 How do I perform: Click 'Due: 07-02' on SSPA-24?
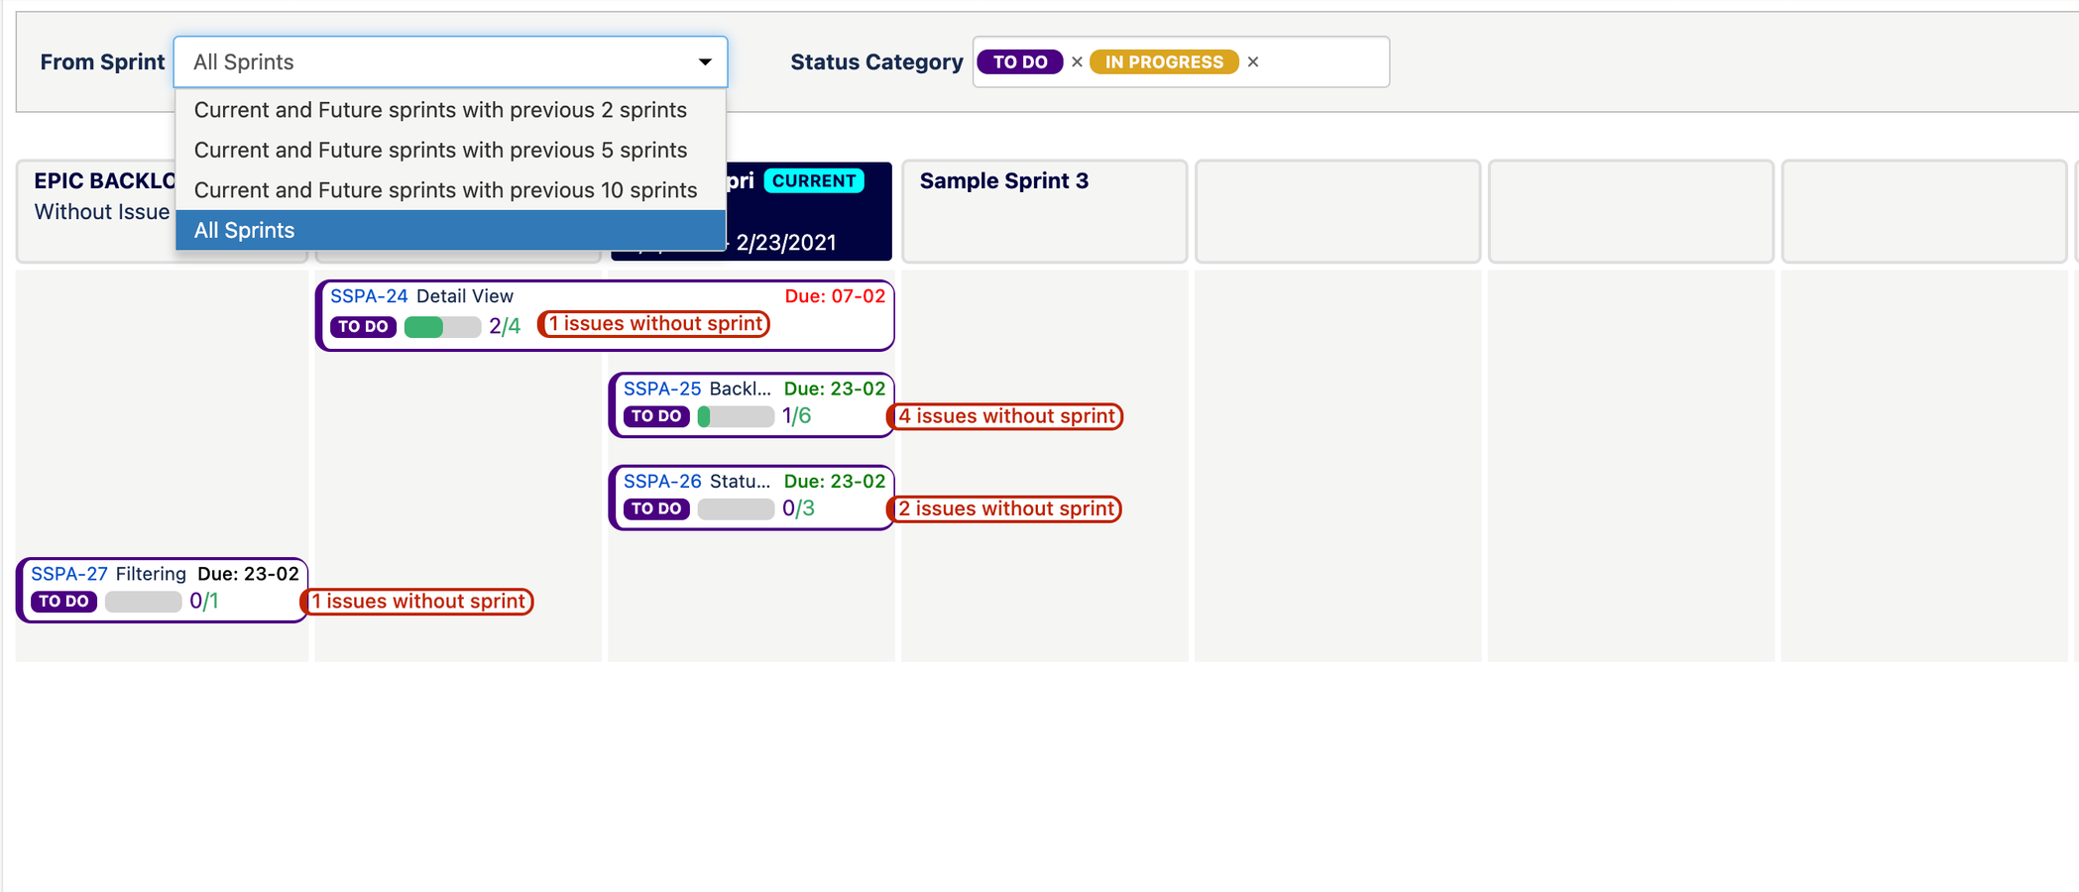(x=835, y=296)
